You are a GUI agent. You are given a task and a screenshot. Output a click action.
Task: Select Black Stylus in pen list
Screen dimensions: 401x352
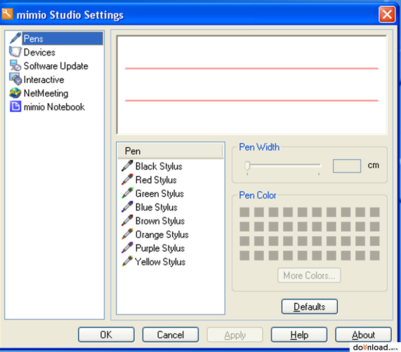tap(158, 166)
